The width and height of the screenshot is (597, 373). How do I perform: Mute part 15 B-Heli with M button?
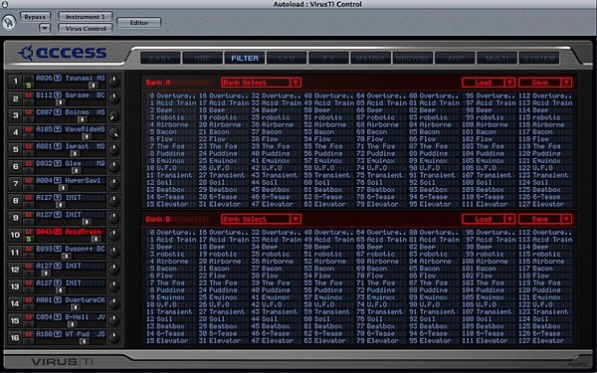click(28, 317)
